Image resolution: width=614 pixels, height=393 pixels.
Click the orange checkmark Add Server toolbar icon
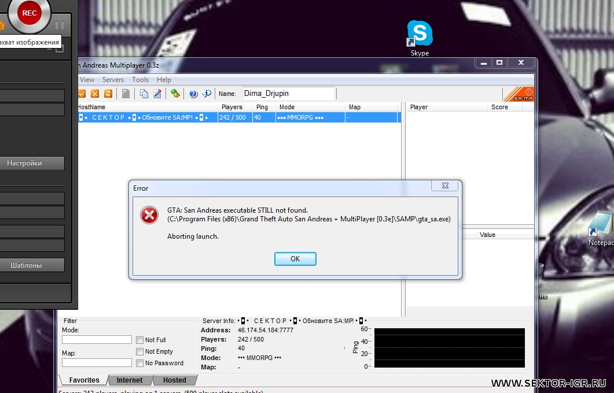pos(82,94)
